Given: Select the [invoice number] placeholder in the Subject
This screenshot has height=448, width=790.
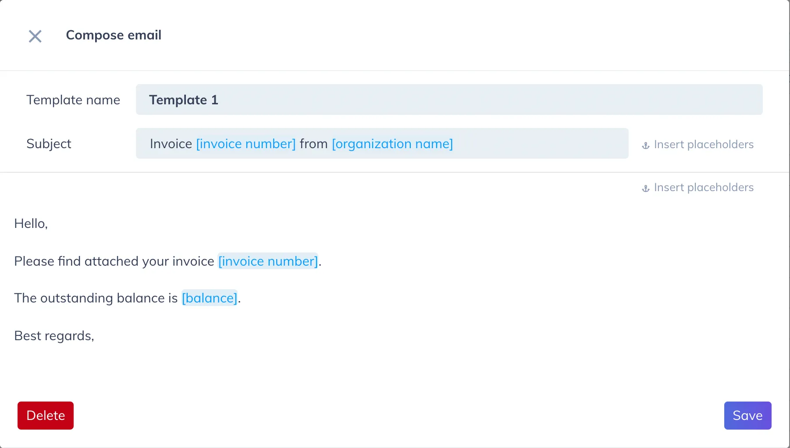Looking at the screenshot, I should click(x=246, y=144).
